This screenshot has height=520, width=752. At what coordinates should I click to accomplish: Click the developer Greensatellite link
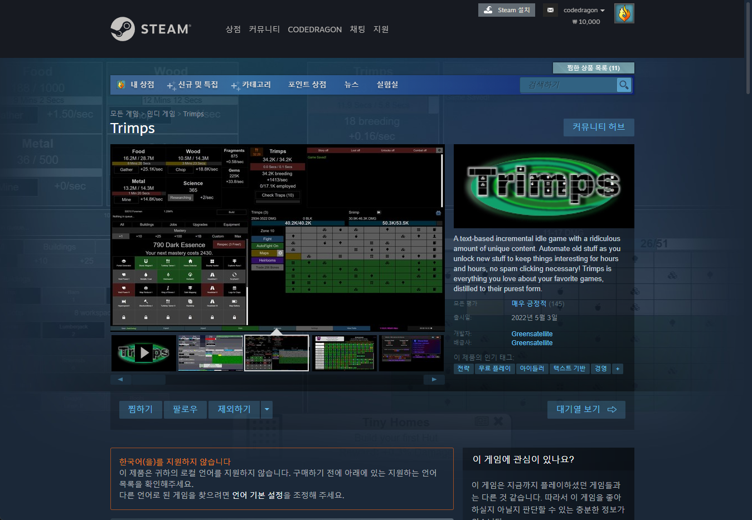pyautogui.click(x=532, y=334)
